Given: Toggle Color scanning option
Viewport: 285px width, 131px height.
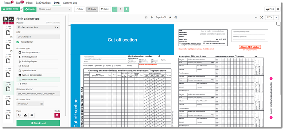Looking at the screenshot, I should [79, 9].
